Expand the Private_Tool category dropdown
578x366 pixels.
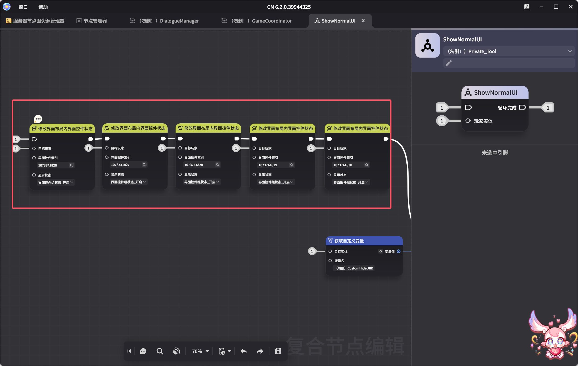pos(569,51)
